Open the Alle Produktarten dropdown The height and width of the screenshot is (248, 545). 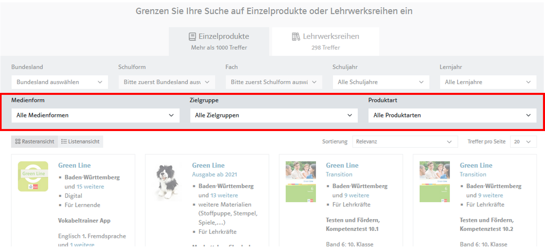452,115
